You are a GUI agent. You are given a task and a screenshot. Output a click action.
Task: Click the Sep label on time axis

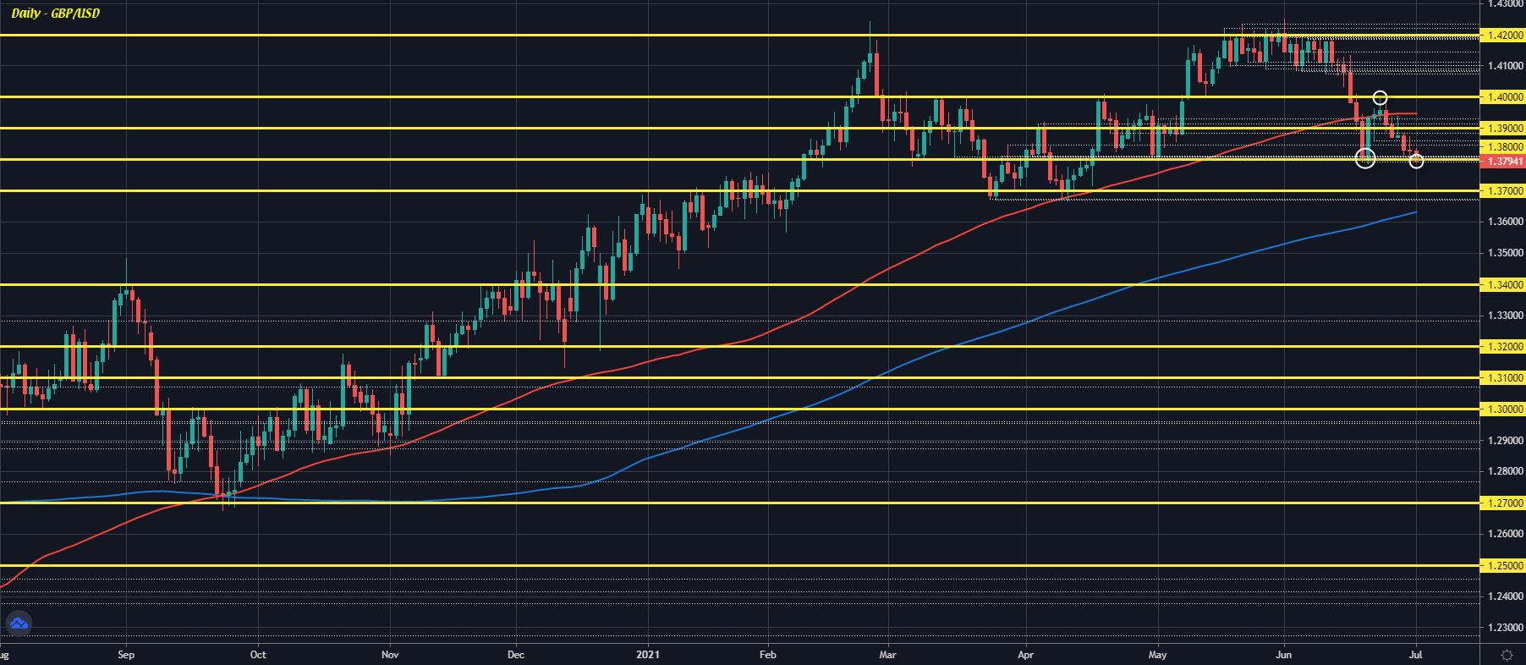click(x=126, y=655)
